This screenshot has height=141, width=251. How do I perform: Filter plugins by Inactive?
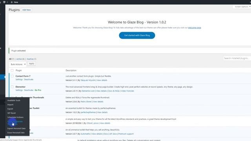click(31, 59)
